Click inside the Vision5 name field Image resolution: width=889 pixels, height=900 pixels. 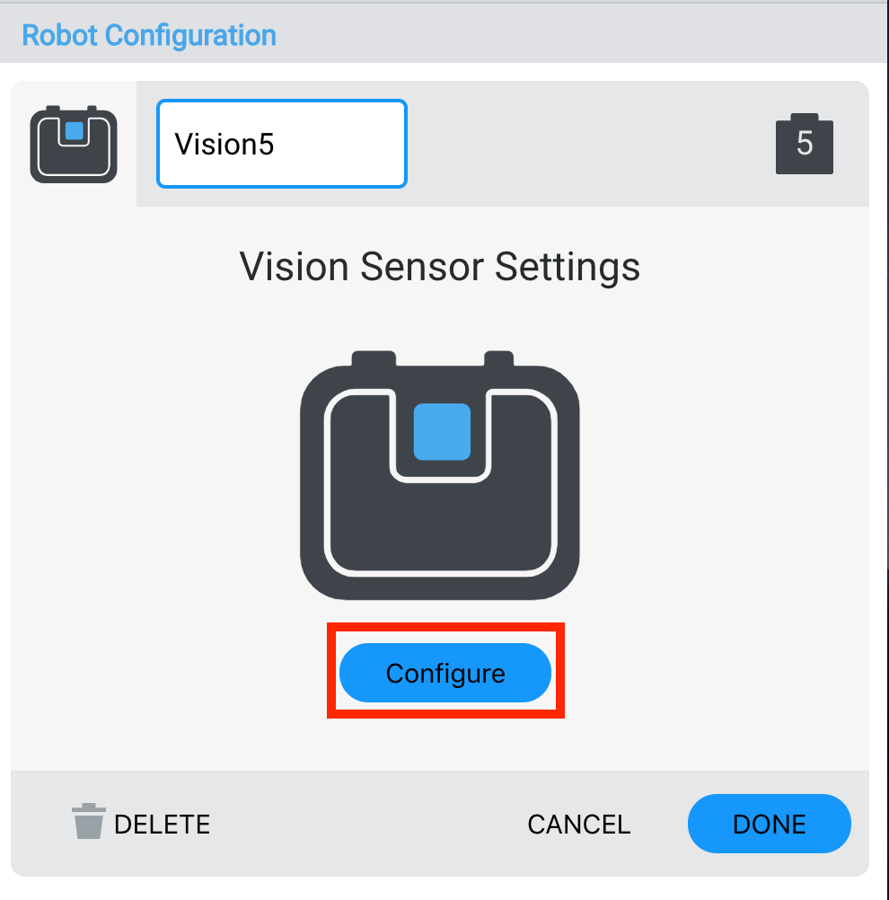coord(281,144)
